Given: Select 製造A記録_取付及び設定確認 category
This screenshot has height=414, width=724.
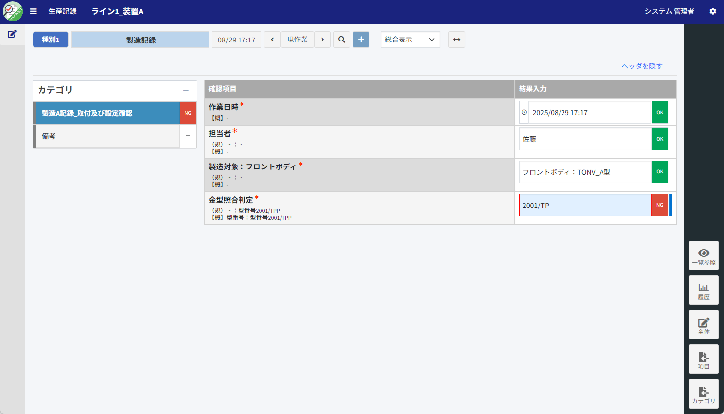Looking at the screenshot, I should [107, 113].
